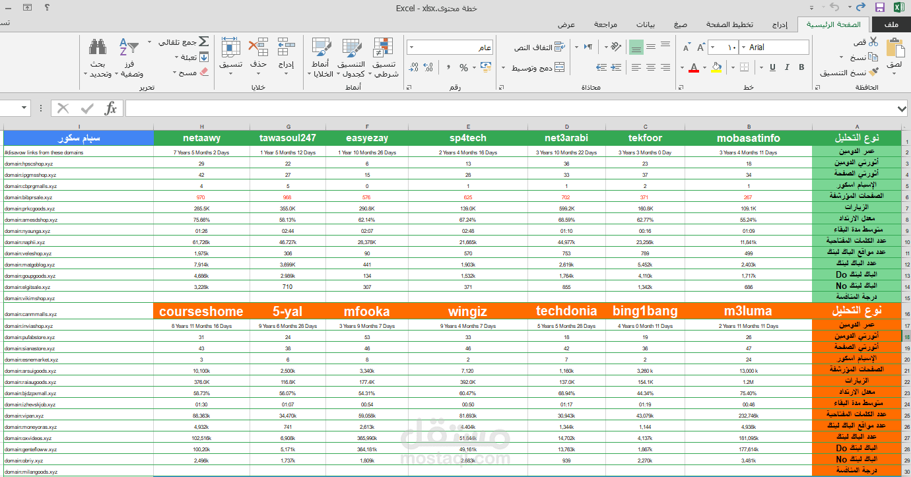Viewport: 911px width, 477px height.
Task: Click the decrease indent icon
Action: tap(617, 67)
